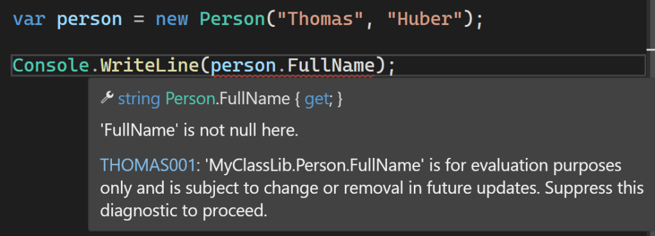The height and width of the screenshot is (236, 655).
Task: Click the red squiggly underline under person.FullName
Action: point(293,77)
